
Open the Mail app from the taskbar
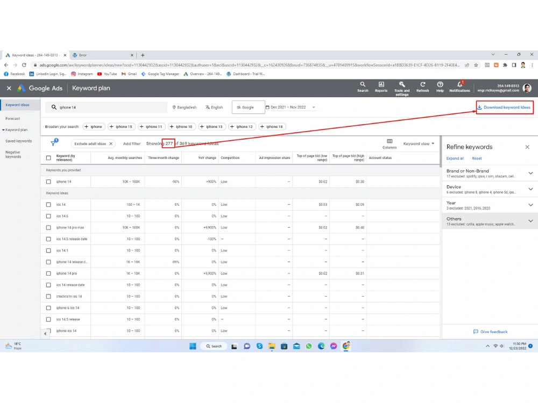pyautogui.click(x=296, y=346)
